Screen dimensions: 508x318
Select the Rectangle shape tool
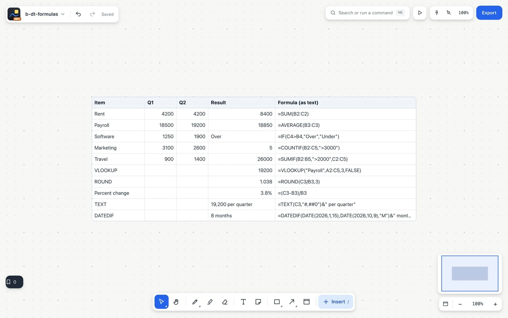[277, 302]
